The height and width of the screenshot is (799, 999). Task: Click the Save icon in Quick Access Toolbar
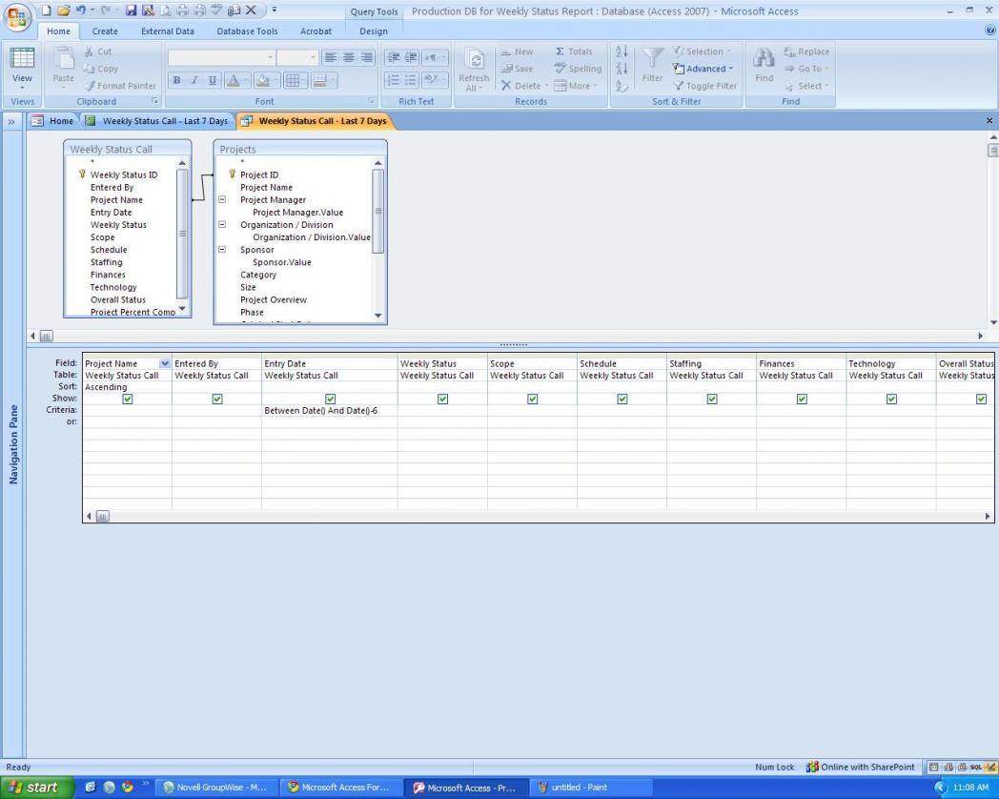point(132,10)
